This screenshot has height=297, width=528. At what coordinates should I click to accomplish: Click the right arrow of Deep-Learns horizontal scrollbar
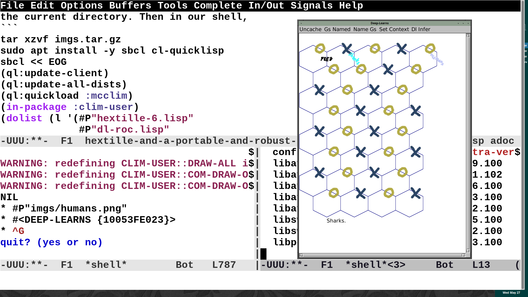click(463, 255)
